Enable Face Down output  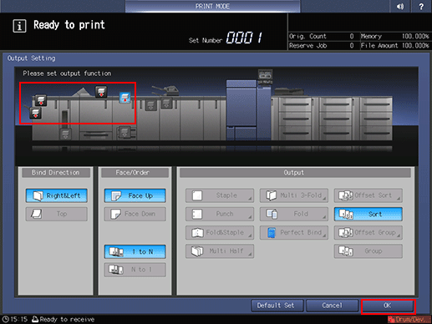pos(135,214)
